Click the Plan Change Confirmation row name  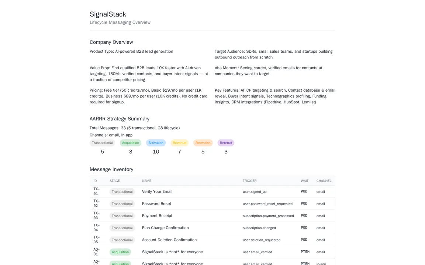pos(165,228)
